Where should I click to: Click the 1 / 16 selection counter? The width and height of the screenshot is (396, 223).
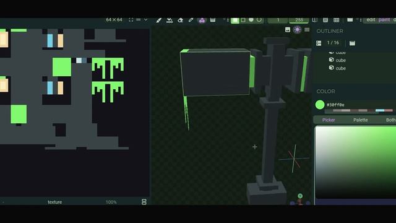coord(333,43)
